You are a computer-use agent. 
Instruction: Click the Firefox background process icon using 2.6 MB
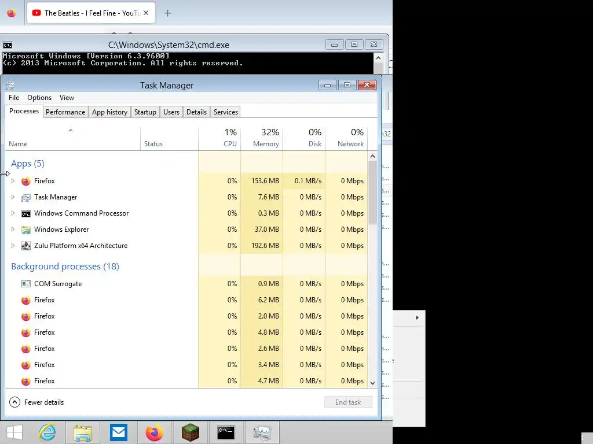[25, 349]
